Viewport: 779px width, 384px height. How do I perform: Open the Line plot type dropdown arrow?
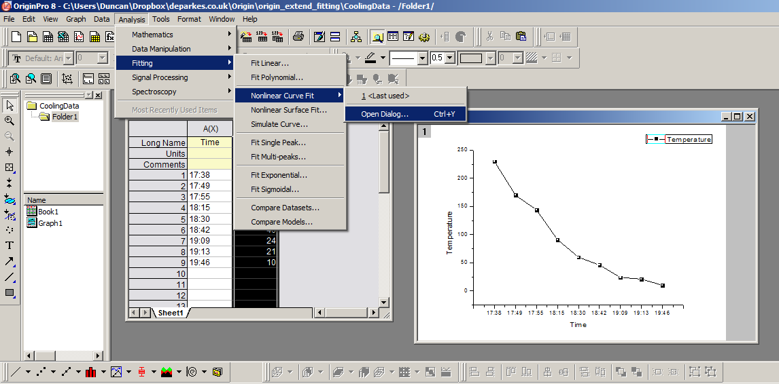(x=27, y=372)
